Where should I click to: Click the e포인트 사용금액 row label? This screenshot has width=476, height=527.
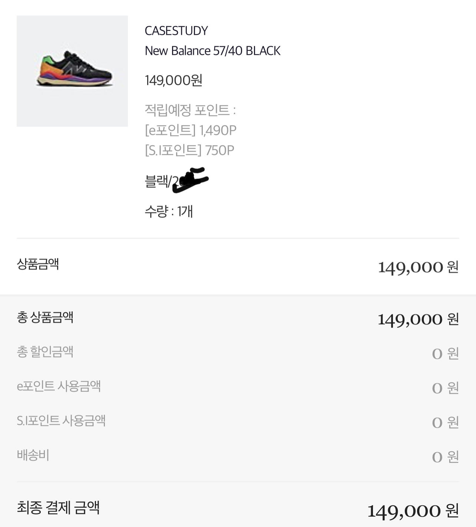pos(59,386)
